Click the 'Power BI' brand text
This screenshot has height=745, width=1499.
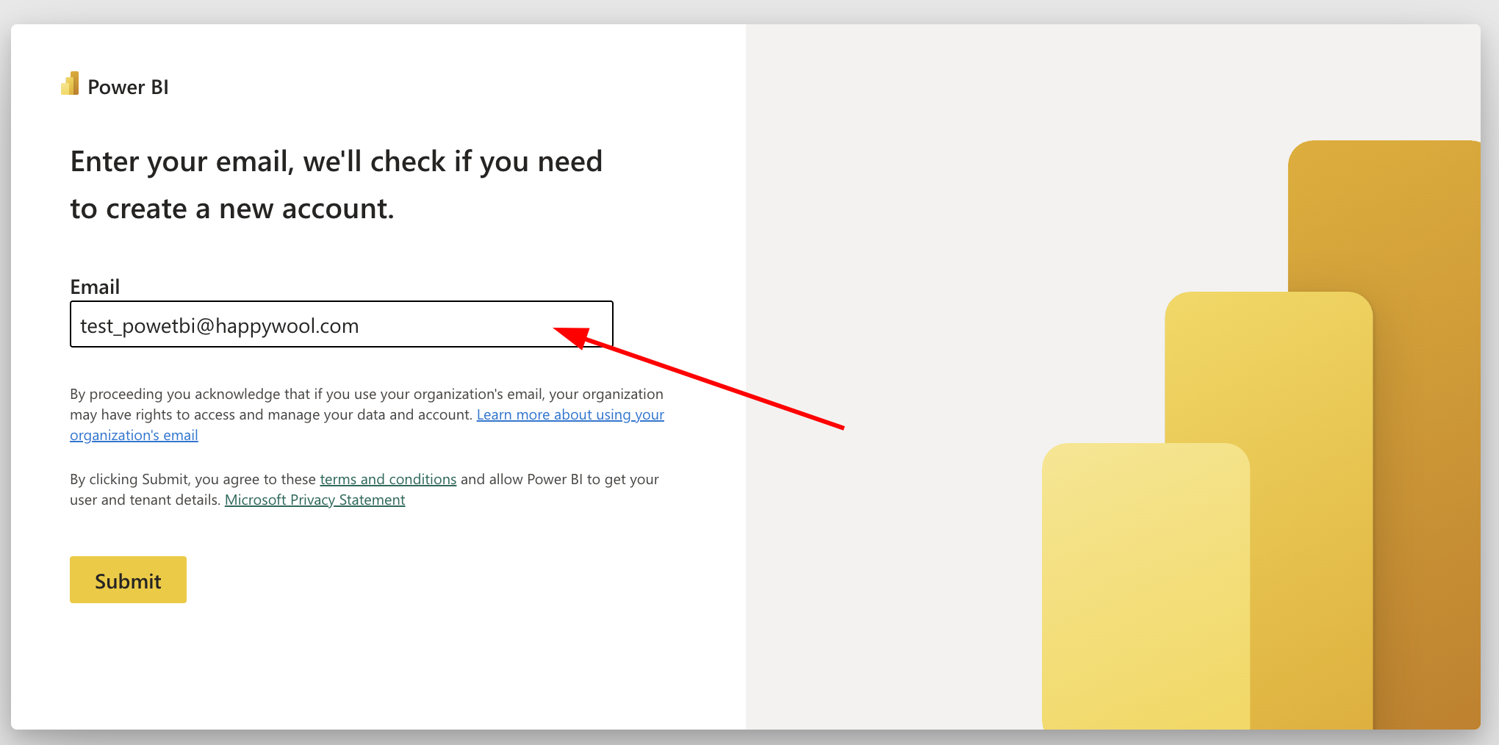tap(128, 87)
